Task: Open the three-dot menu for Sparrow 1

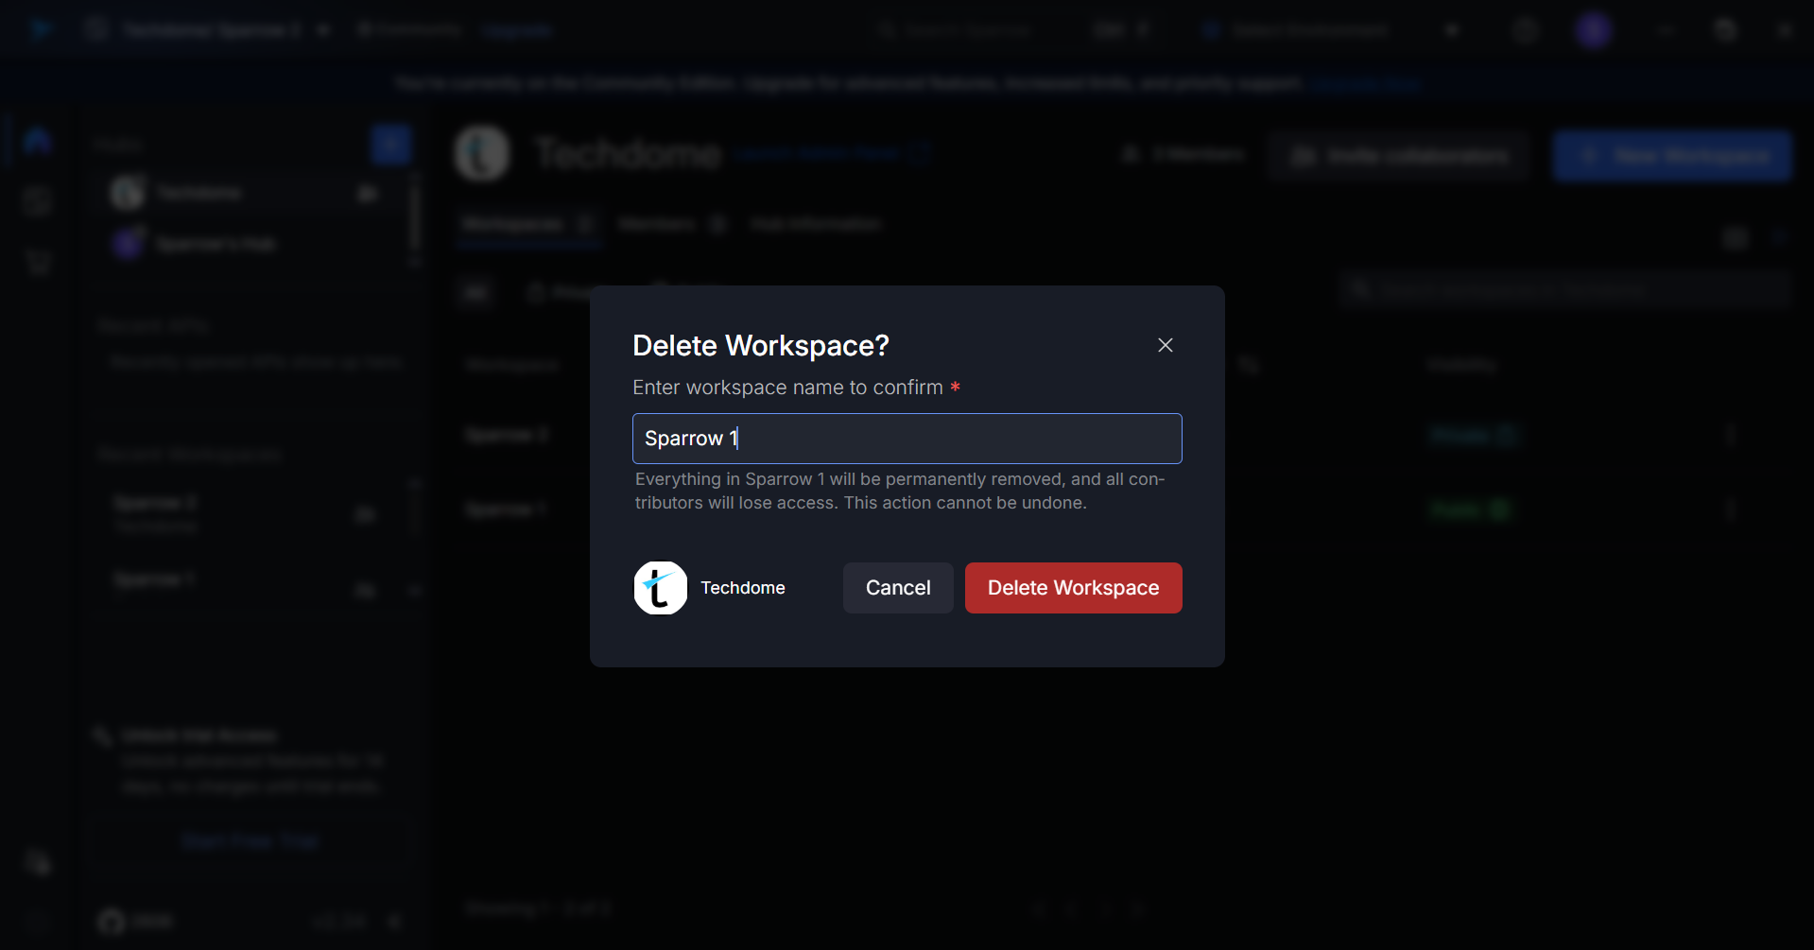Action: 1733,509
